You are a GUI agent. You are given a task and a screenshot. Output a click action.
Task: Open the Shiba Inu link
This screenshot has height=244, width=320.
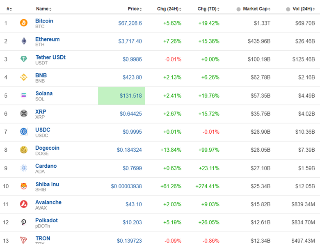pos(47,184)
